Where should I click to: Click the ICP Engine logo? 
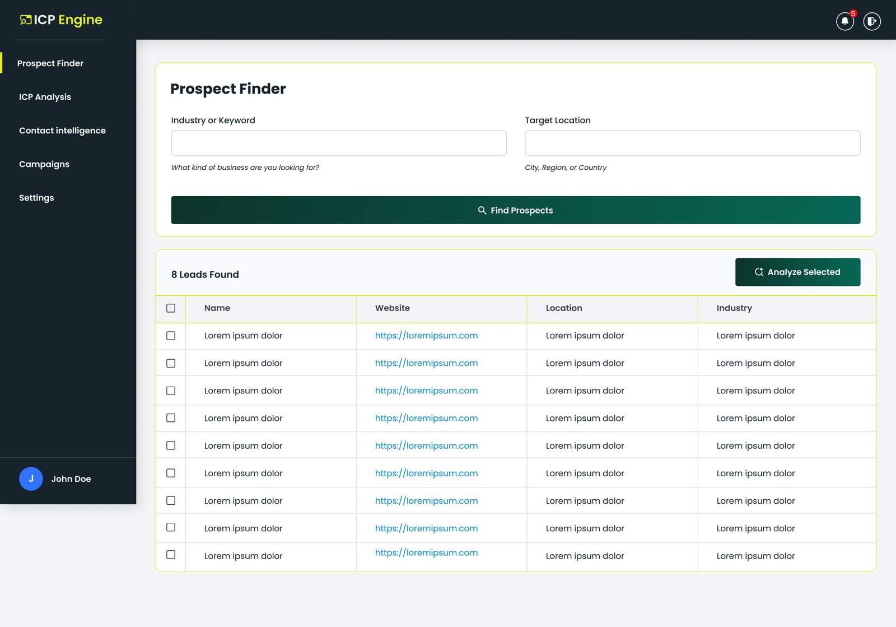tap(61, 20)
